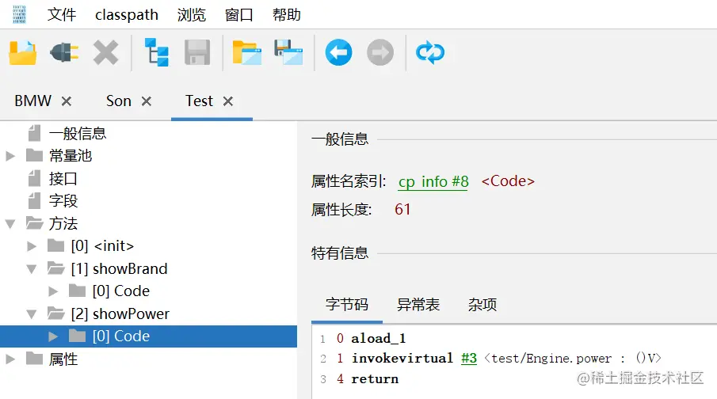Open the 帮助 menu

(x=287, y=14)
